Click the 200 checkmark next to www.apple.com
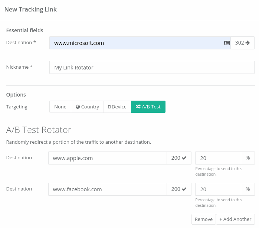Image resolution: width=259 pixels, height=228 pixels. tap(179, 158)
